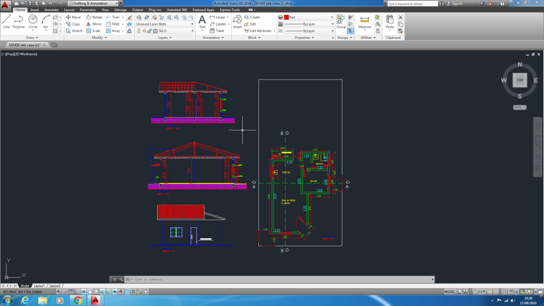544x306 pixels.
Task: Activate the Move tool
Action: point(73,17)
